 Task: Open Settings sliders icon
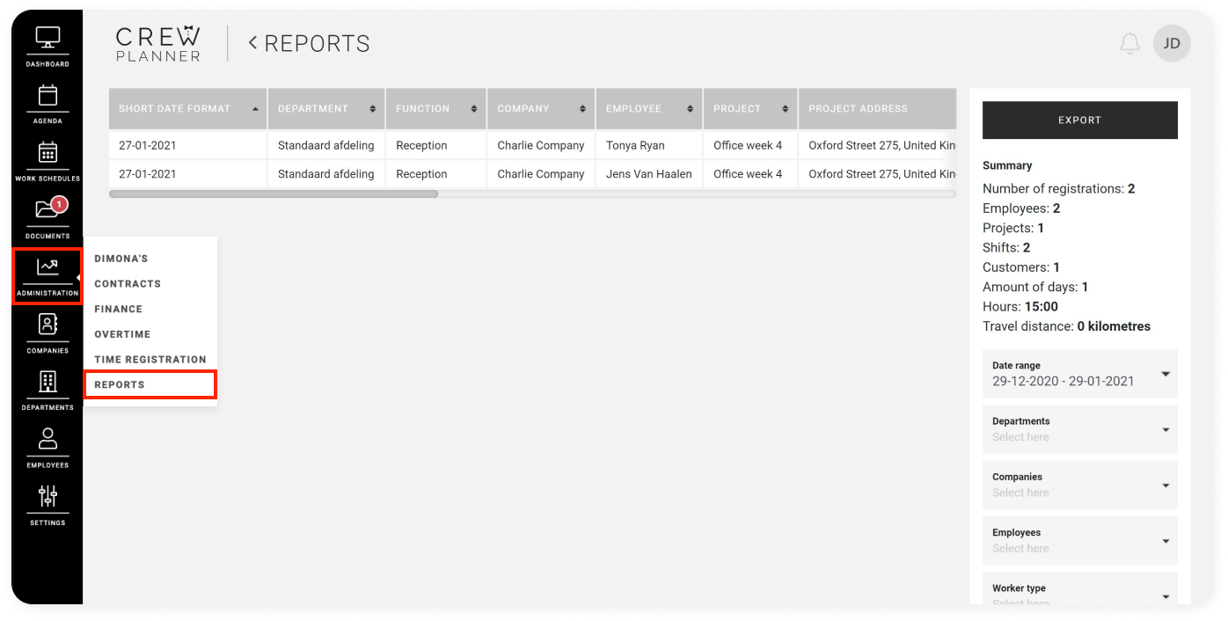click(48, 504)
